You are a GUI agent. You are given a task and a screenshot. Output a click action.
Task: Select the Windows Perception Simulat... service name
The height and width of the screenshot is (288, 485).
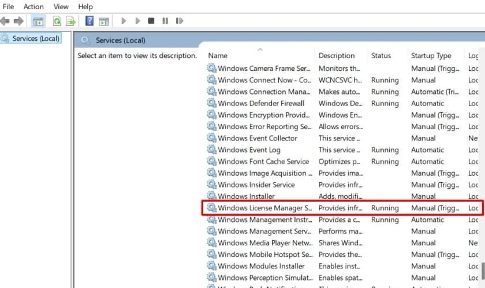coord(266,278)
